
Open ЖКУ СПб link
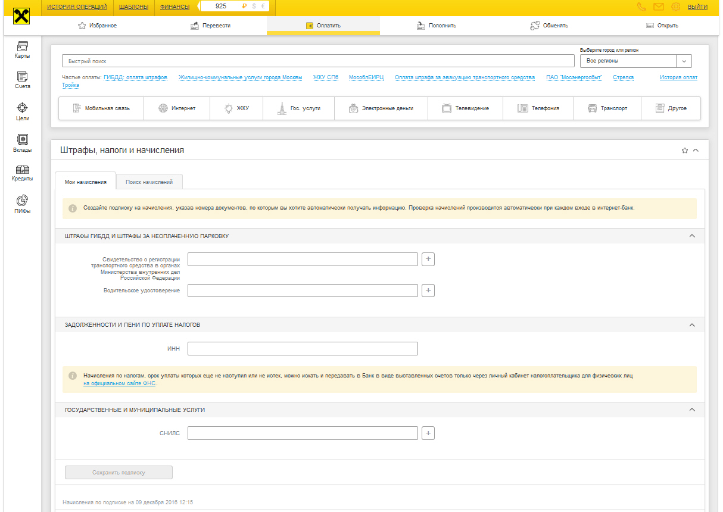[x=326, y=77]
